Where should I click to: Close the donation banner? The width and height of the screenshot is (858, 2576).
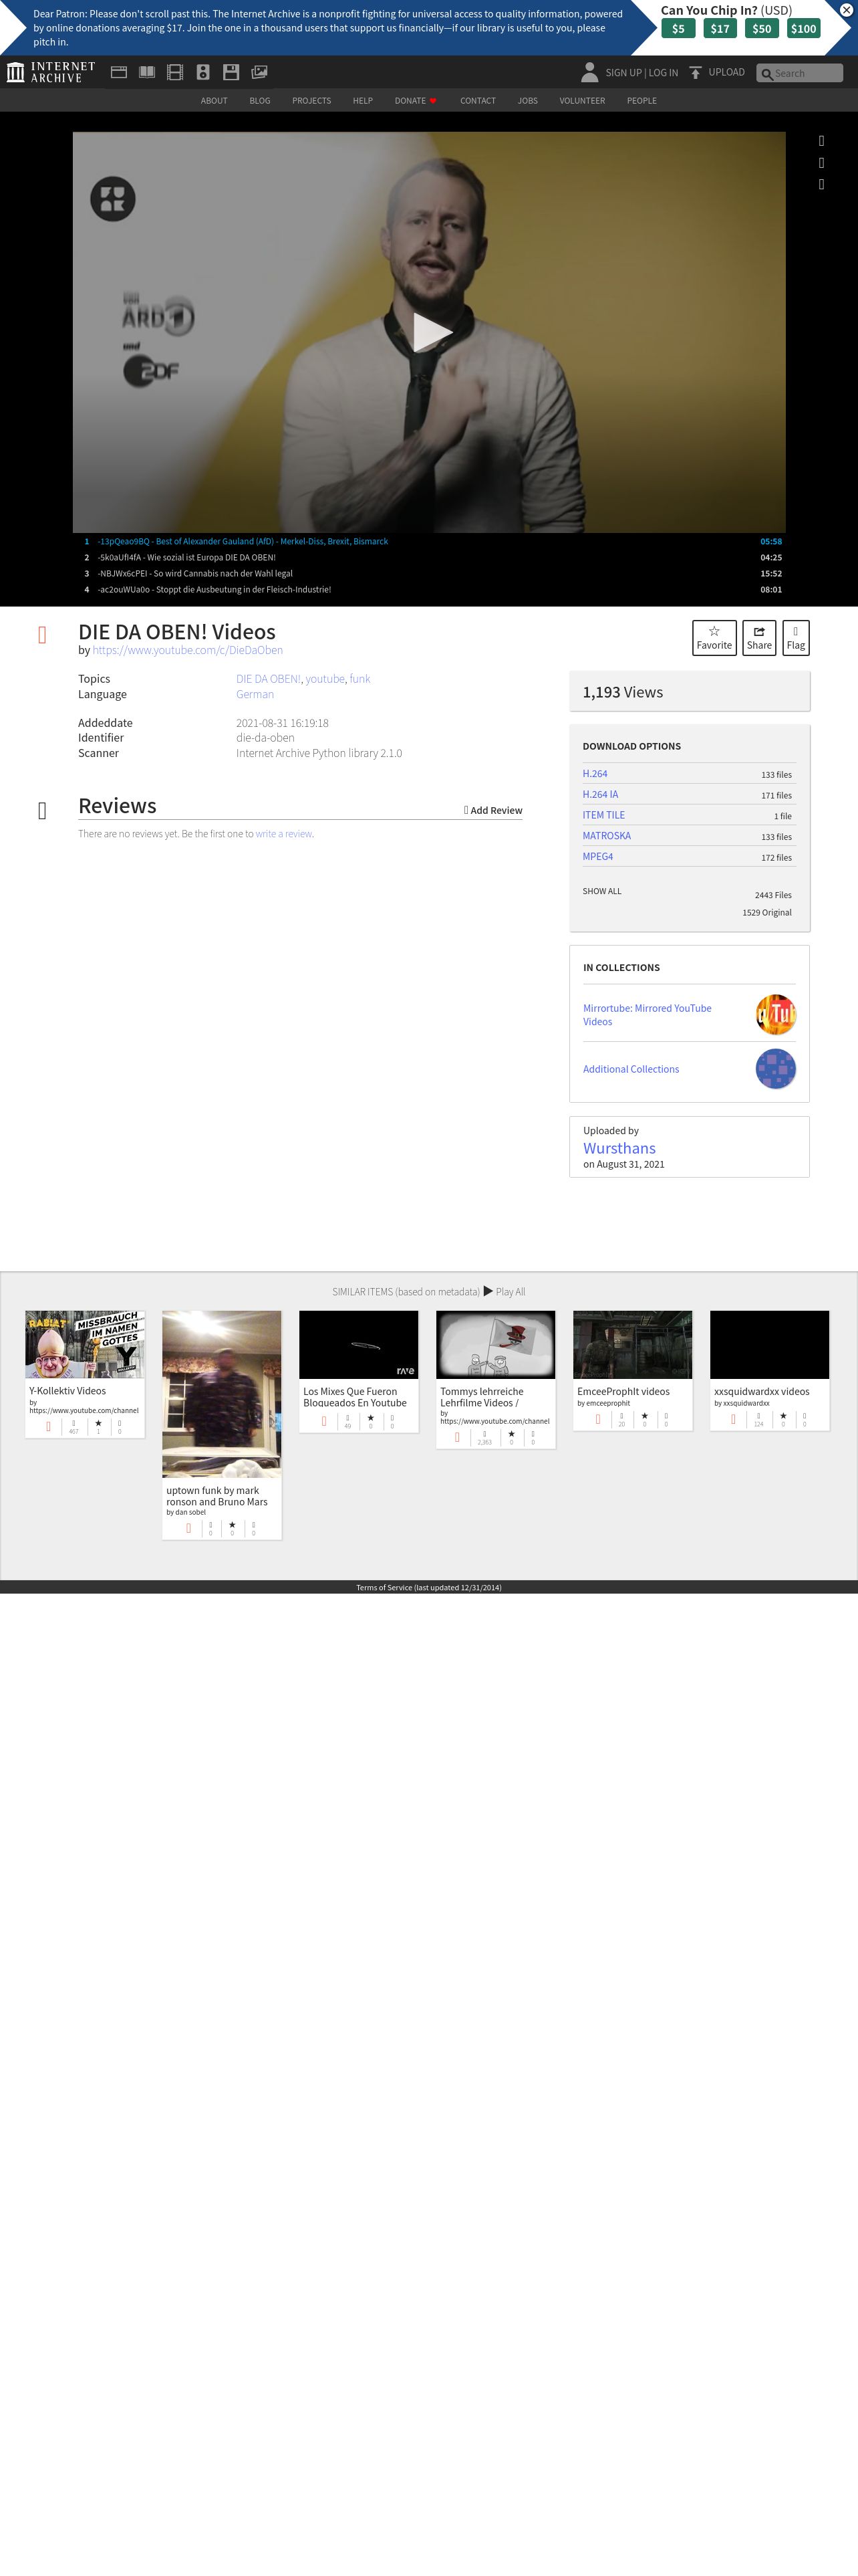pyautogui.click(x=846, y=10)
